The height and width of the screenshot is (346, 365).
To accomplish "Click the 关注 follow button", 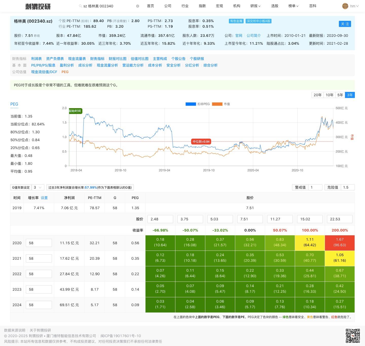I will point(345,24).
